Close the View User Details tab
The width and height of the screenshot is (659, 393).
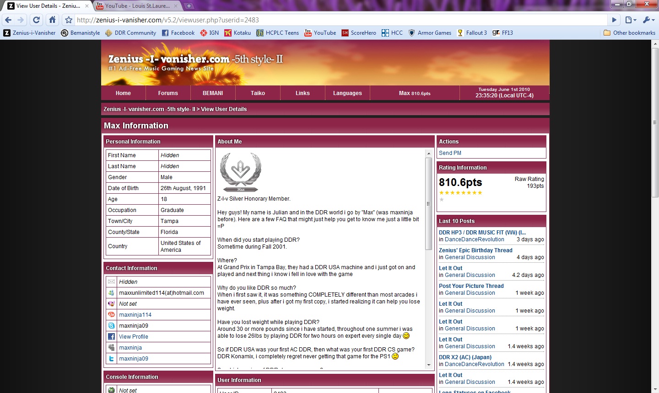(87, 6)
